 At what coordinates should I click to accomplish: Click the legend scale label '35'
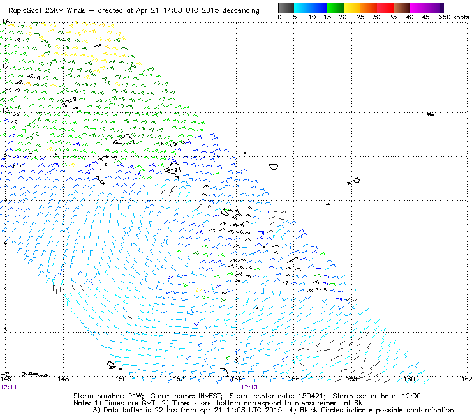(393, 17)
